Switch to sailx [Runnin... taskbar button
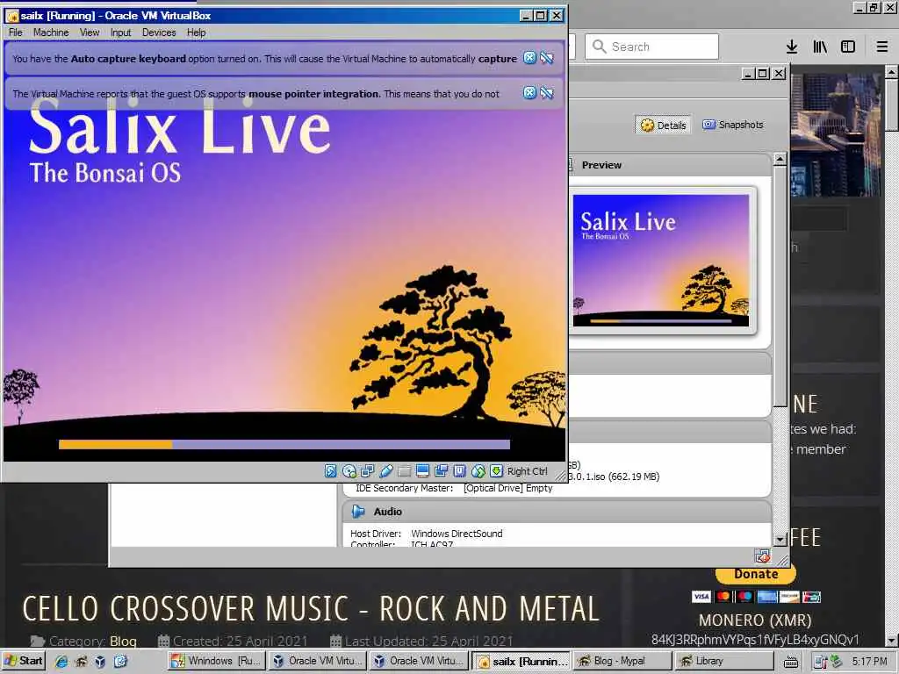899x674 pixels. coord(521,662)
